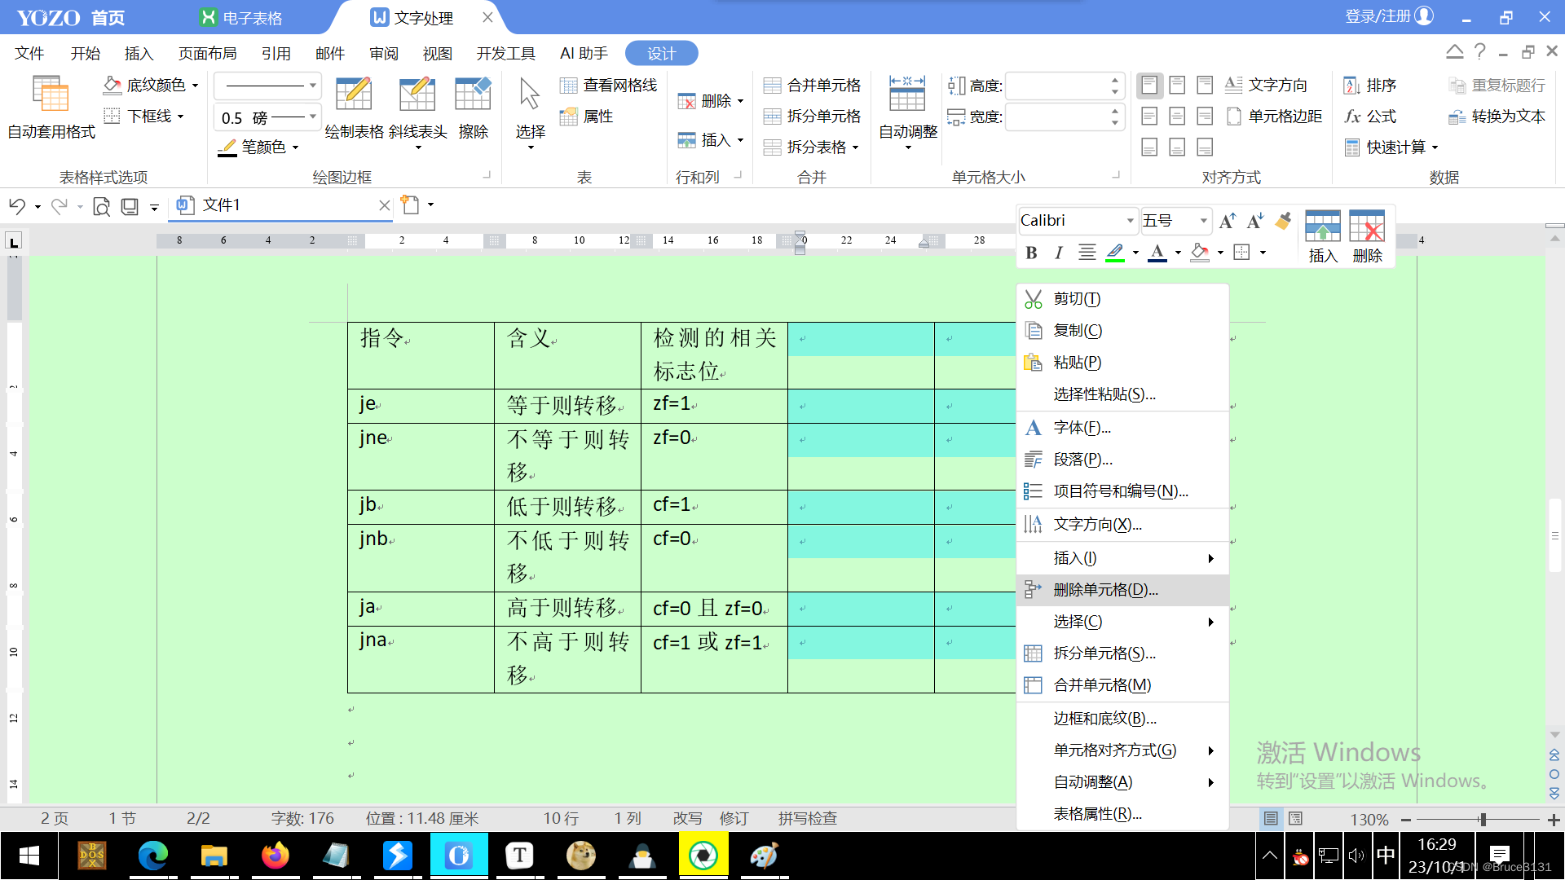Screen dimensions: 1565x880
Task: Click the zoom slider handle in status bar
Action: [x=1483, y=819]
